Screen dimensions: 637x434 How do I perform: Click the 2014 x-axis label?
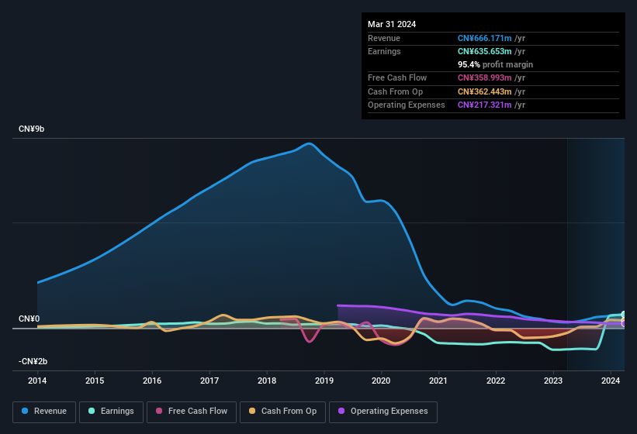37,381
